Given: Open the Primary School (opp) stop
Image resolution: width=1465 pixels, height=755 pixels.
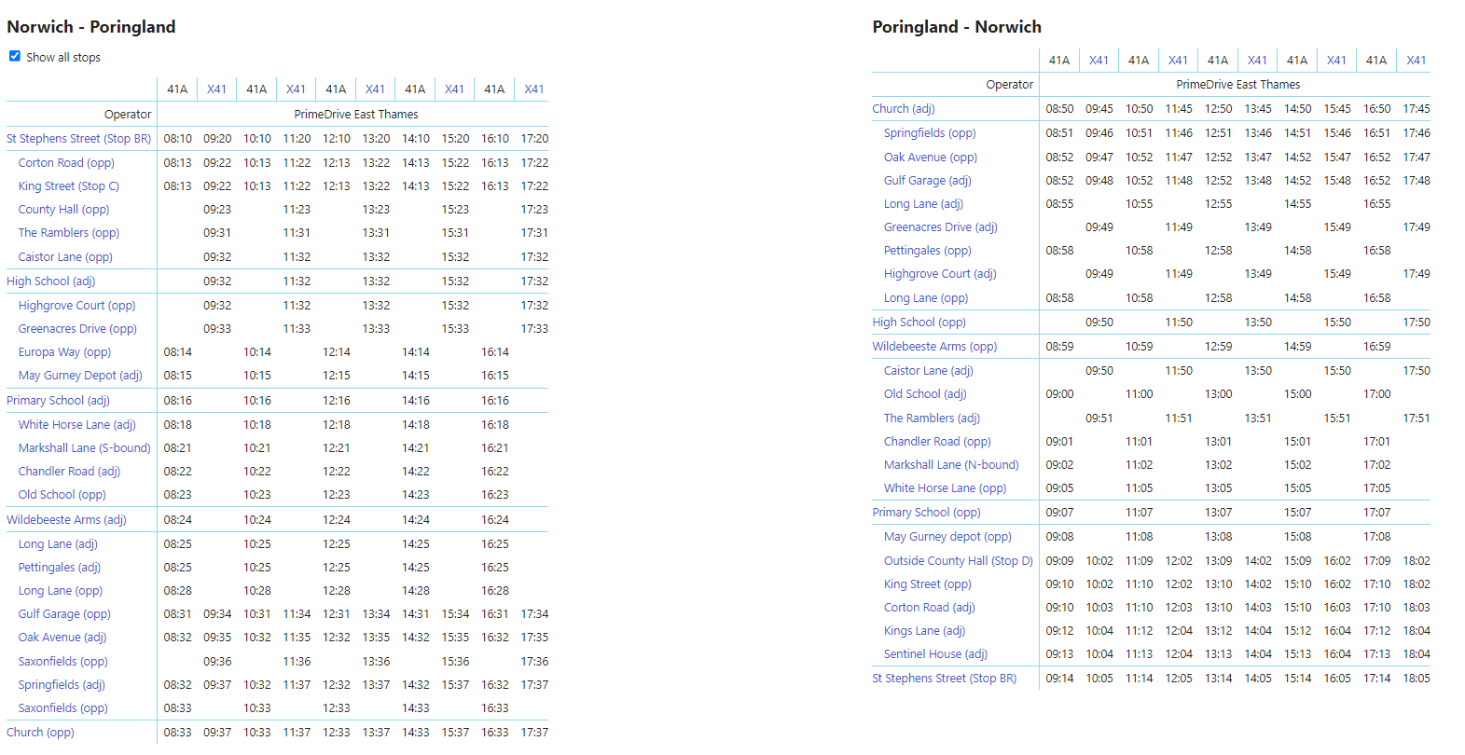Looking at the screenshot, I should [926, 513].
